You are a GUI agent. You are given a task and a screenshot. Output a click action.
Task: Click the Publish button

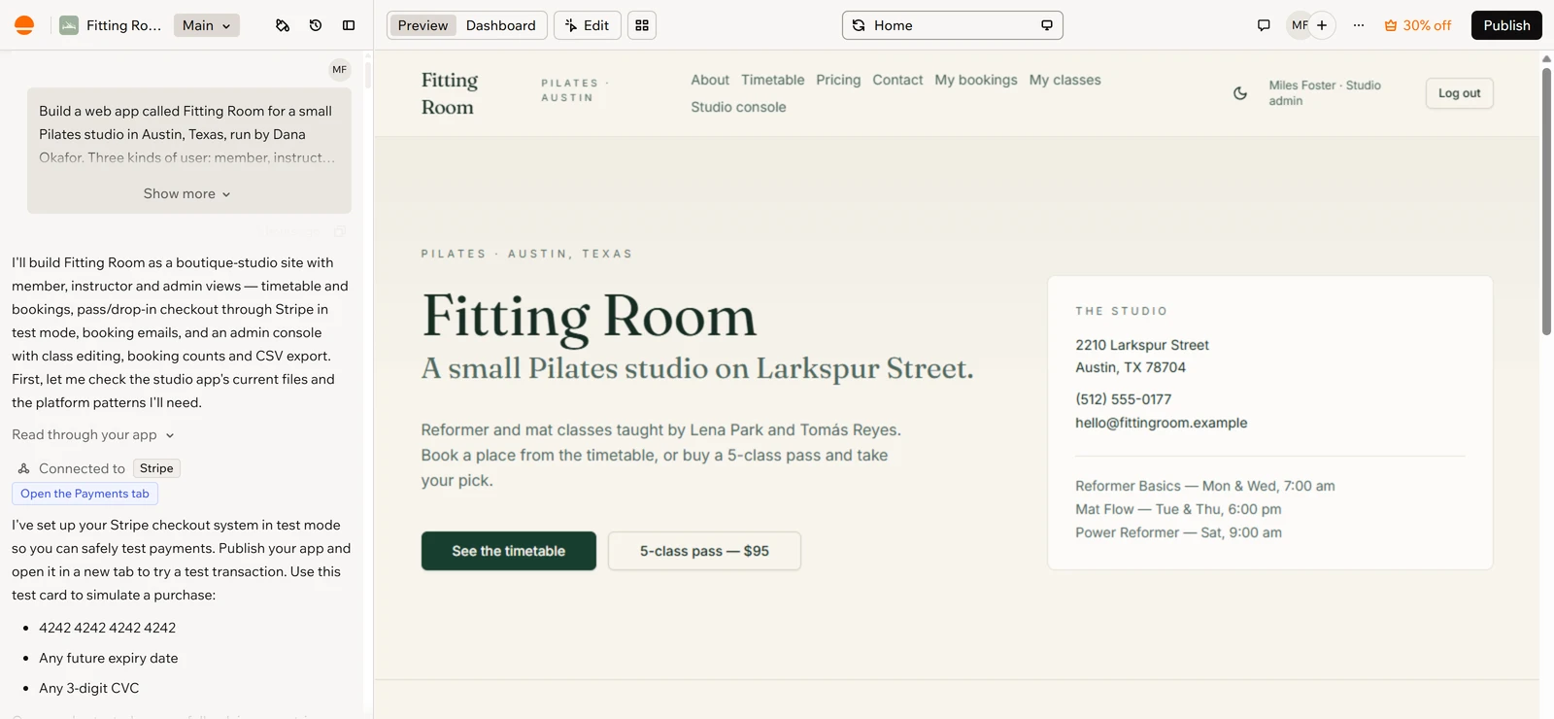pyautogui.click(x=1506, y=25)
